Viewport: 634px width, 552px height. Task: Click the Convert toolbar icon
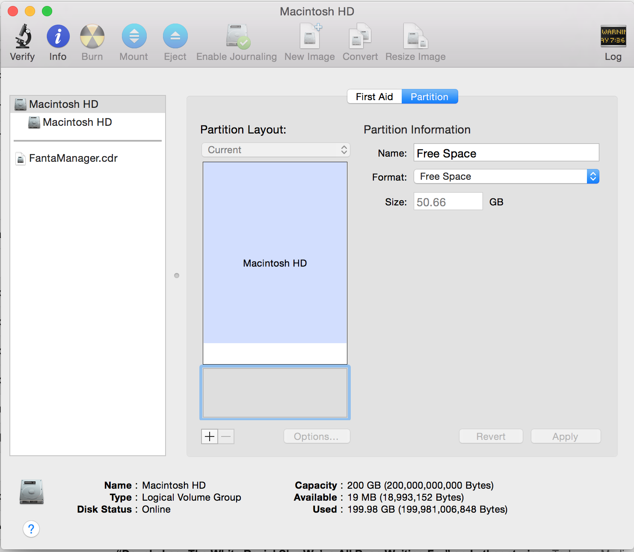[360, 36]
